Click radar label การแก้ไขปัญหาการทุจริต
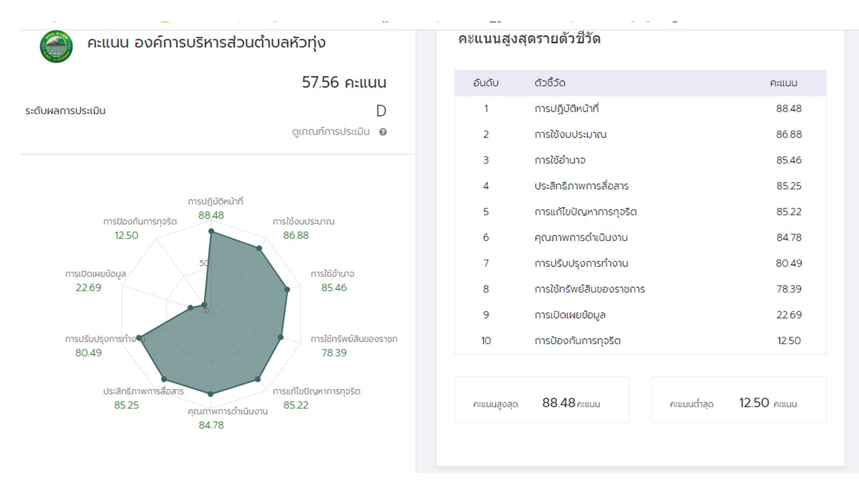 pyautogui.click(x=317, y=391)
